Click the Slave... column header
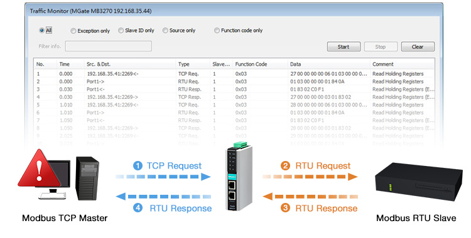471x238 pixels. point(222,64)
